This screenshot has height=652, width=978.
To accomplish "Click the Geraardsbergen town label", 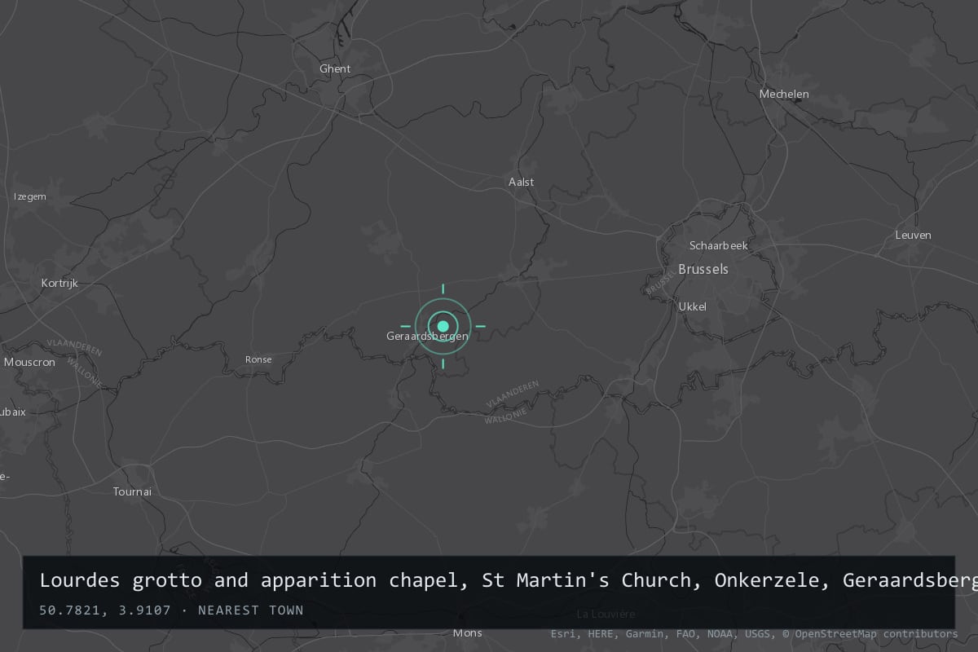I will (428, 336).
